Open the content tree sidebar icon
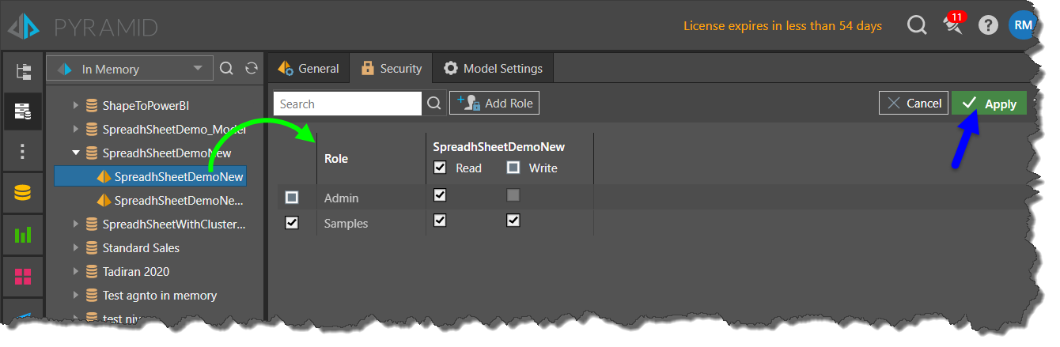The height and width of the screenshot is (347, 1060). (x=24, y=72)
